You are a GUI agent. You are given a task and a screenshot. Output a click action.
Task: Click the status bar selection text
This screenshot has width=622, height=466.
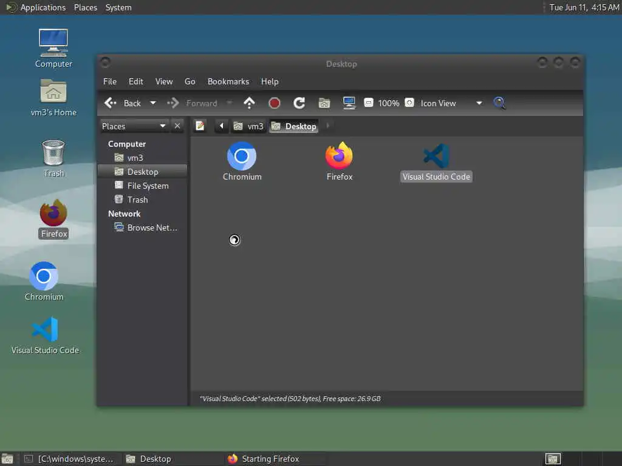tap(290, 399)
